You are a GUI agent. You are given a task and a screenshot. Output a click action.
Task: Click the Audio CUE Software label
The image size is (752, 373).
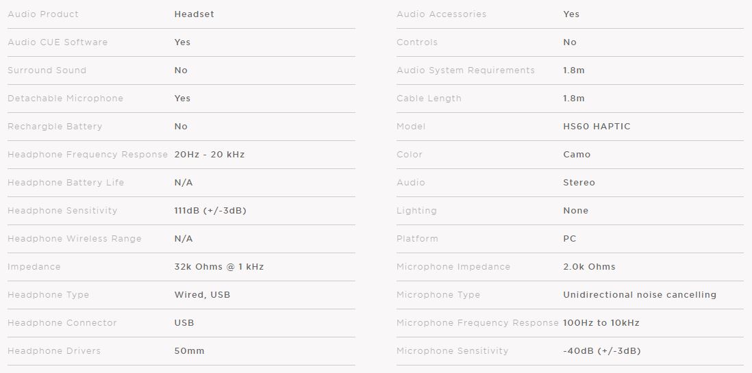[58, 42]
